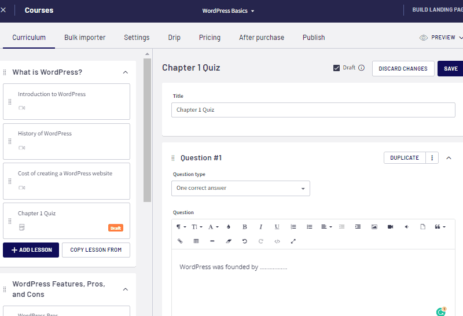Image resolution: width=463 pixels, height=316 pixels.
Task: Undo the last edit
Action: point(244,241)
